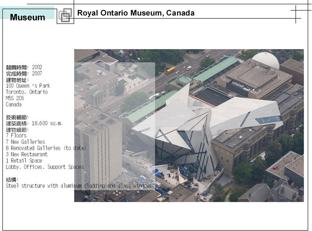
Task: Select the 7 New Galleries line
Action: (x=25, y=142)
